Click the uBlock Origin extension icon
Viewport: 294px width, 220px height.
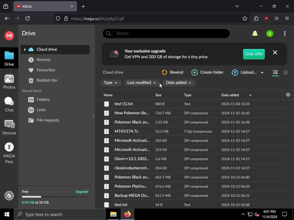click(x=266, y=18)
